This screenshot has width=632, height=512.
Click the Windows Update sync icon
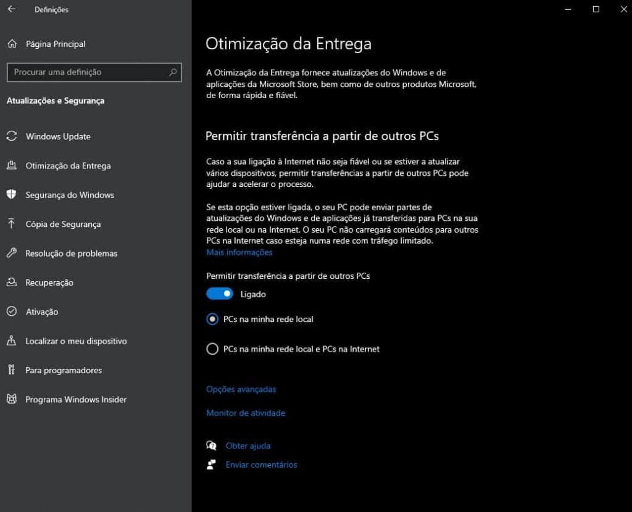pyautogui.click(x=12, y=136)
